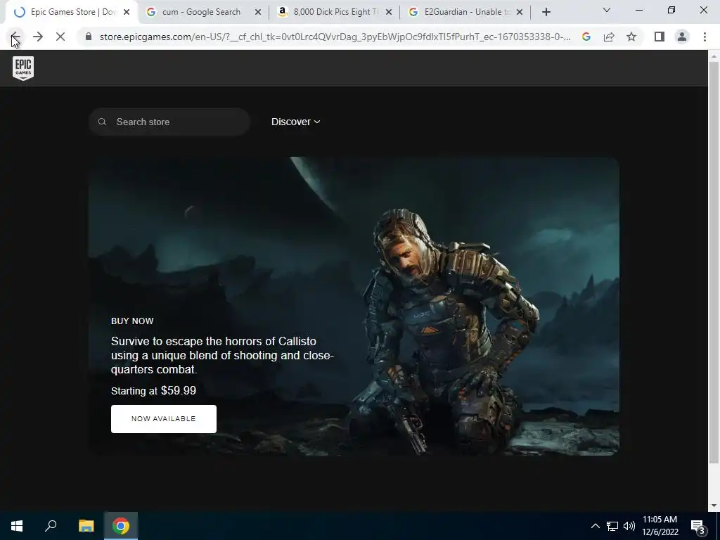Click the Survive to escape Callisto description
Viewport: 720px width, 540px height.
pos(222,355)
